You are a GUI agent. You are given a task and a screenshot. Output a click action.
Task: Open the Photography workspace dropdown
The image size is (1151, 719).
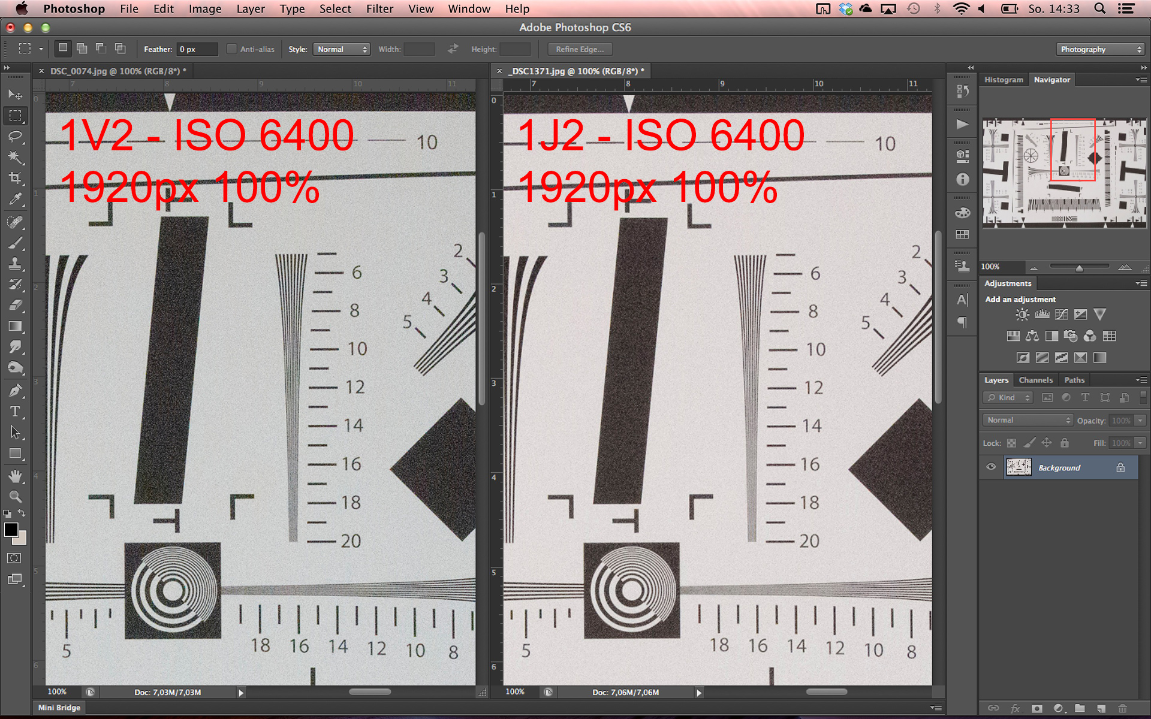(1100, 49)
